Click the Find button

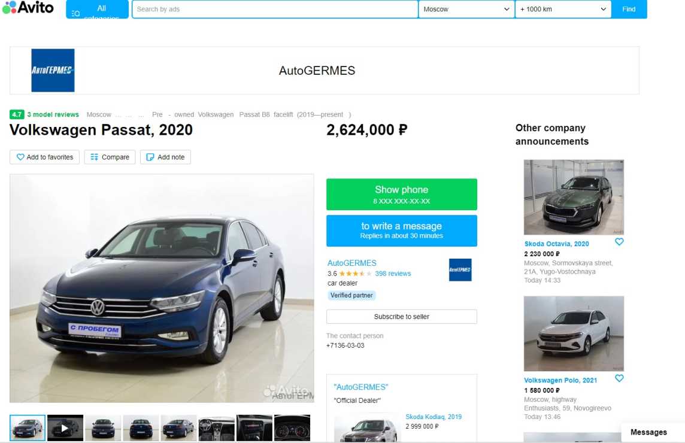629,9
